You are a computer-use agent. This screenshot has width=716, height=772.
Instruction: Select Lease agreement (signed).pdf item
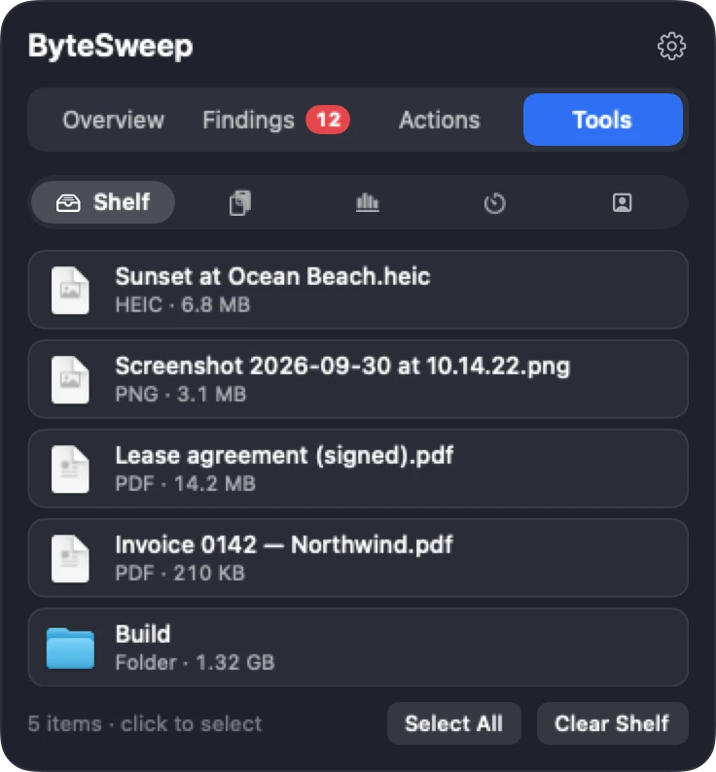click(358, 469)
